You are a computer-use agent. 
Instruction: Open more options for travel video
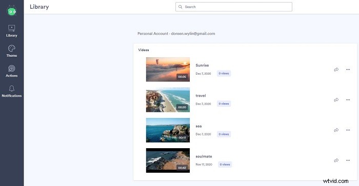(x=348, y=100)
